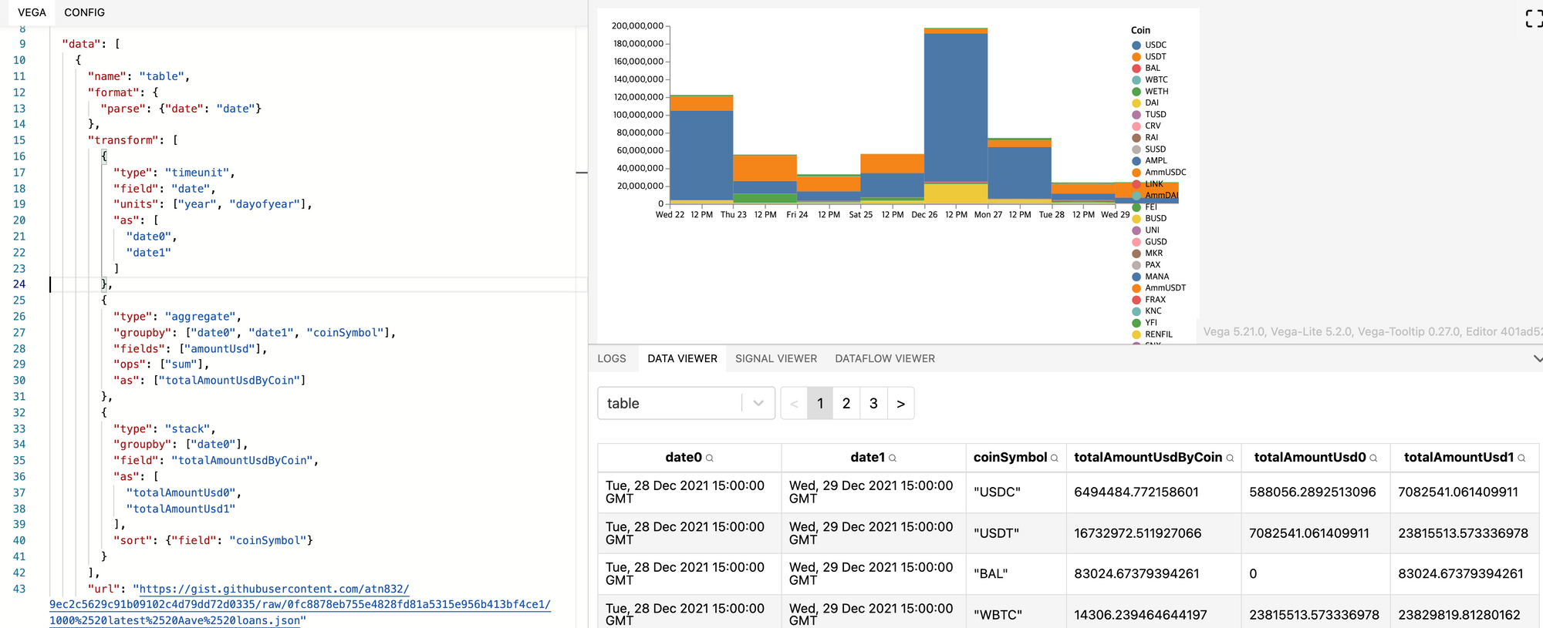Open the SIGNAL VIEWER tab
This screenshot has width=1543, height=628.
pyautogui.click(x=775, y=359)
